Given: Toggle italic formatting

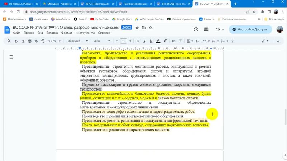Looking at the screenshot, I should coord(145,41).
